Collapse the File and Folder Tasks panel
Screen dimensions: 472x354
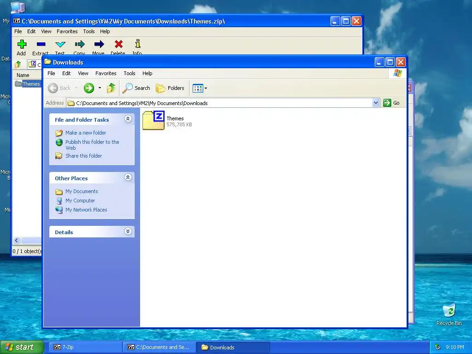pos(128,119)
